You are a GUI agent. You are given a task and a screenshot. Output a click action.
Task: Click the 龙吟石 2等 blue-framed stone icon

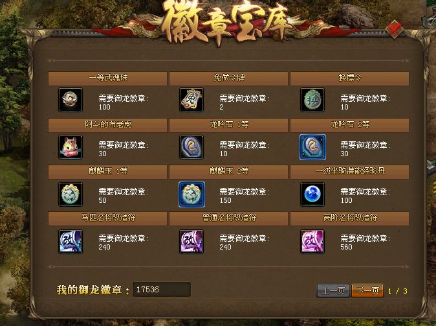tap(312, 147)
